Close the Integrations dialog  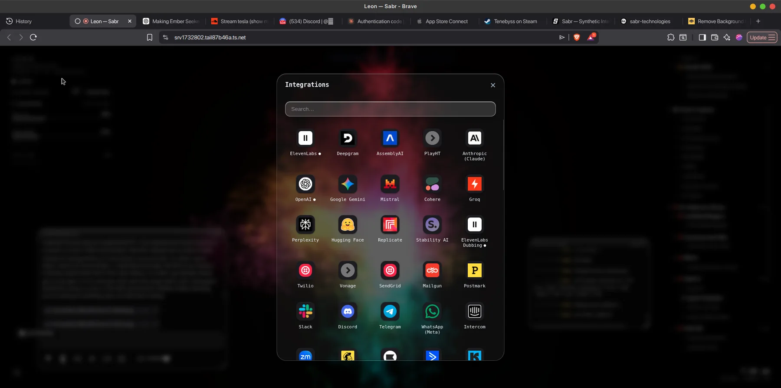click(x=493, y=85)
